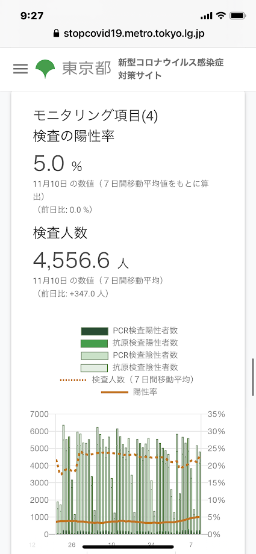This screenshot has width=256, height=554.
Task: Toggle PCR検査陽性者数 legend series
Action: click(129, 331)
